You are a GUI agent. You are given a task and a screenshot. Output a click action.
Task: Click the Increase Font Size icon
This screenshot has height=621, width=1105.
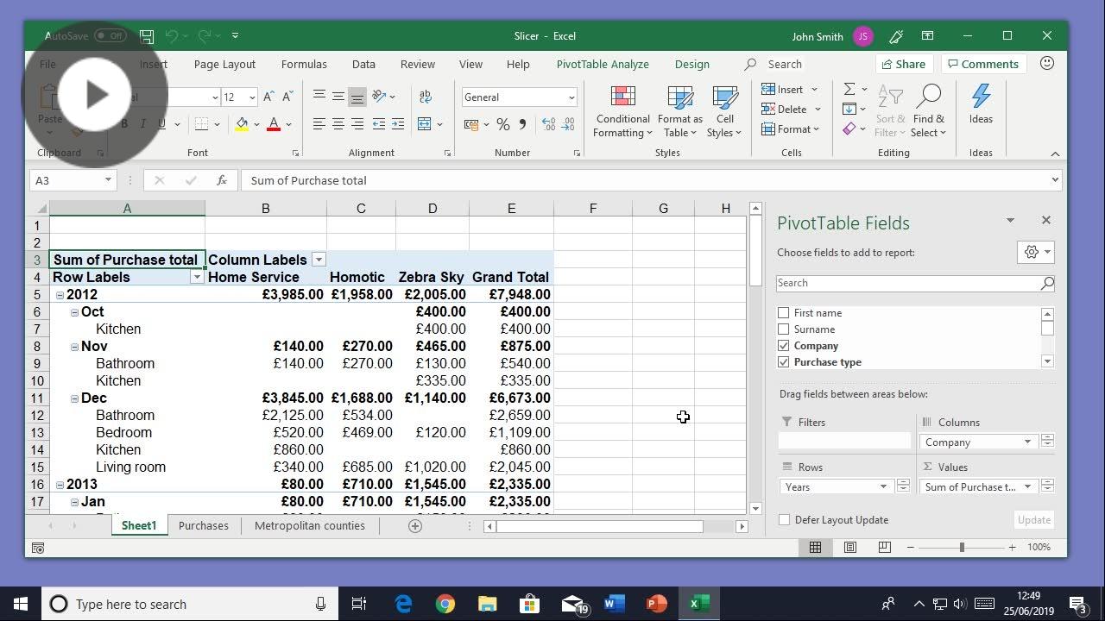tap(268, 97)
